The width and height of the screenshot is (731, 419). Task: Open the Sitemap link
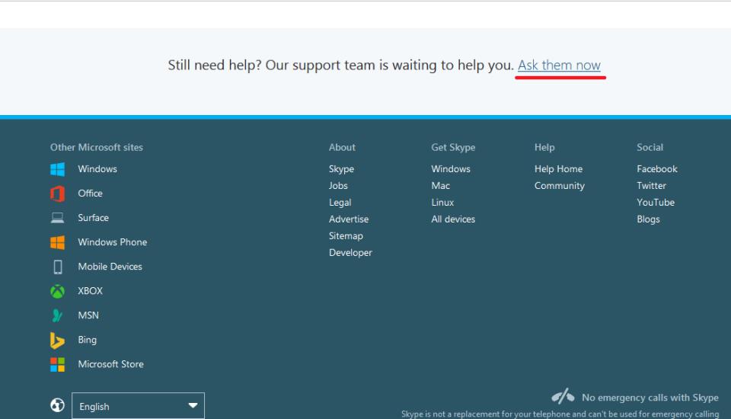pyautogui.click(x=346, y=236)
